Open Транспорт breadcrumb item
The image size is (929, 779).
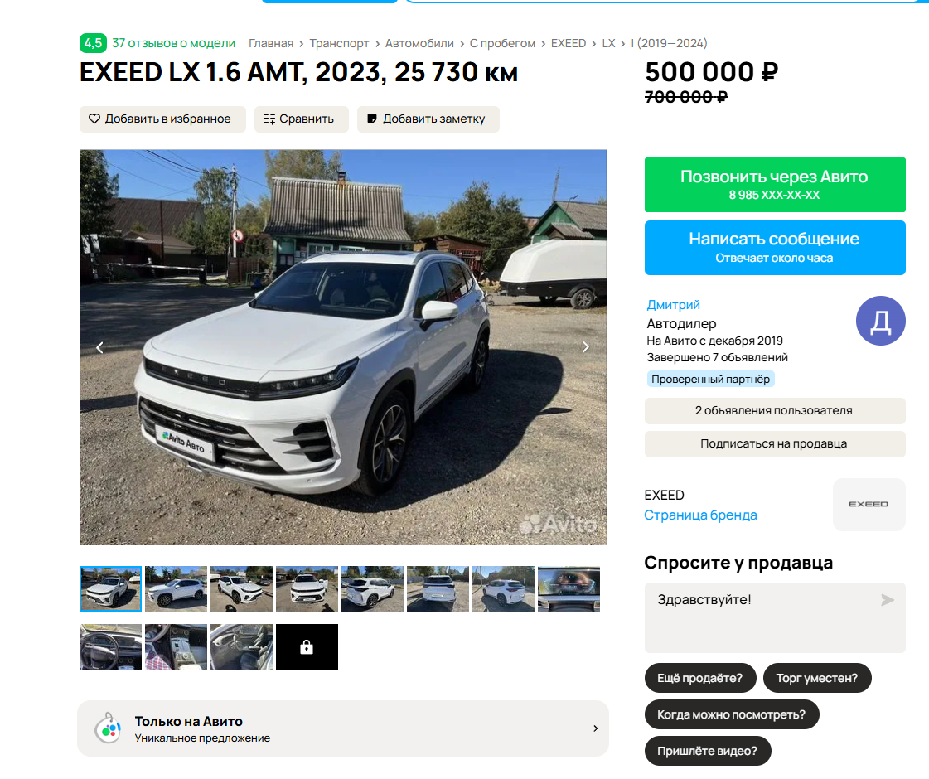coord(339,43)
